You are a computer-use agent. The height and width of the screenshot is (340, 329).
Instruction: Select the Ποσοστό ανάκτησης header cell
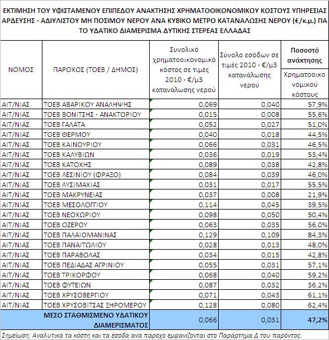click(305, 55)
